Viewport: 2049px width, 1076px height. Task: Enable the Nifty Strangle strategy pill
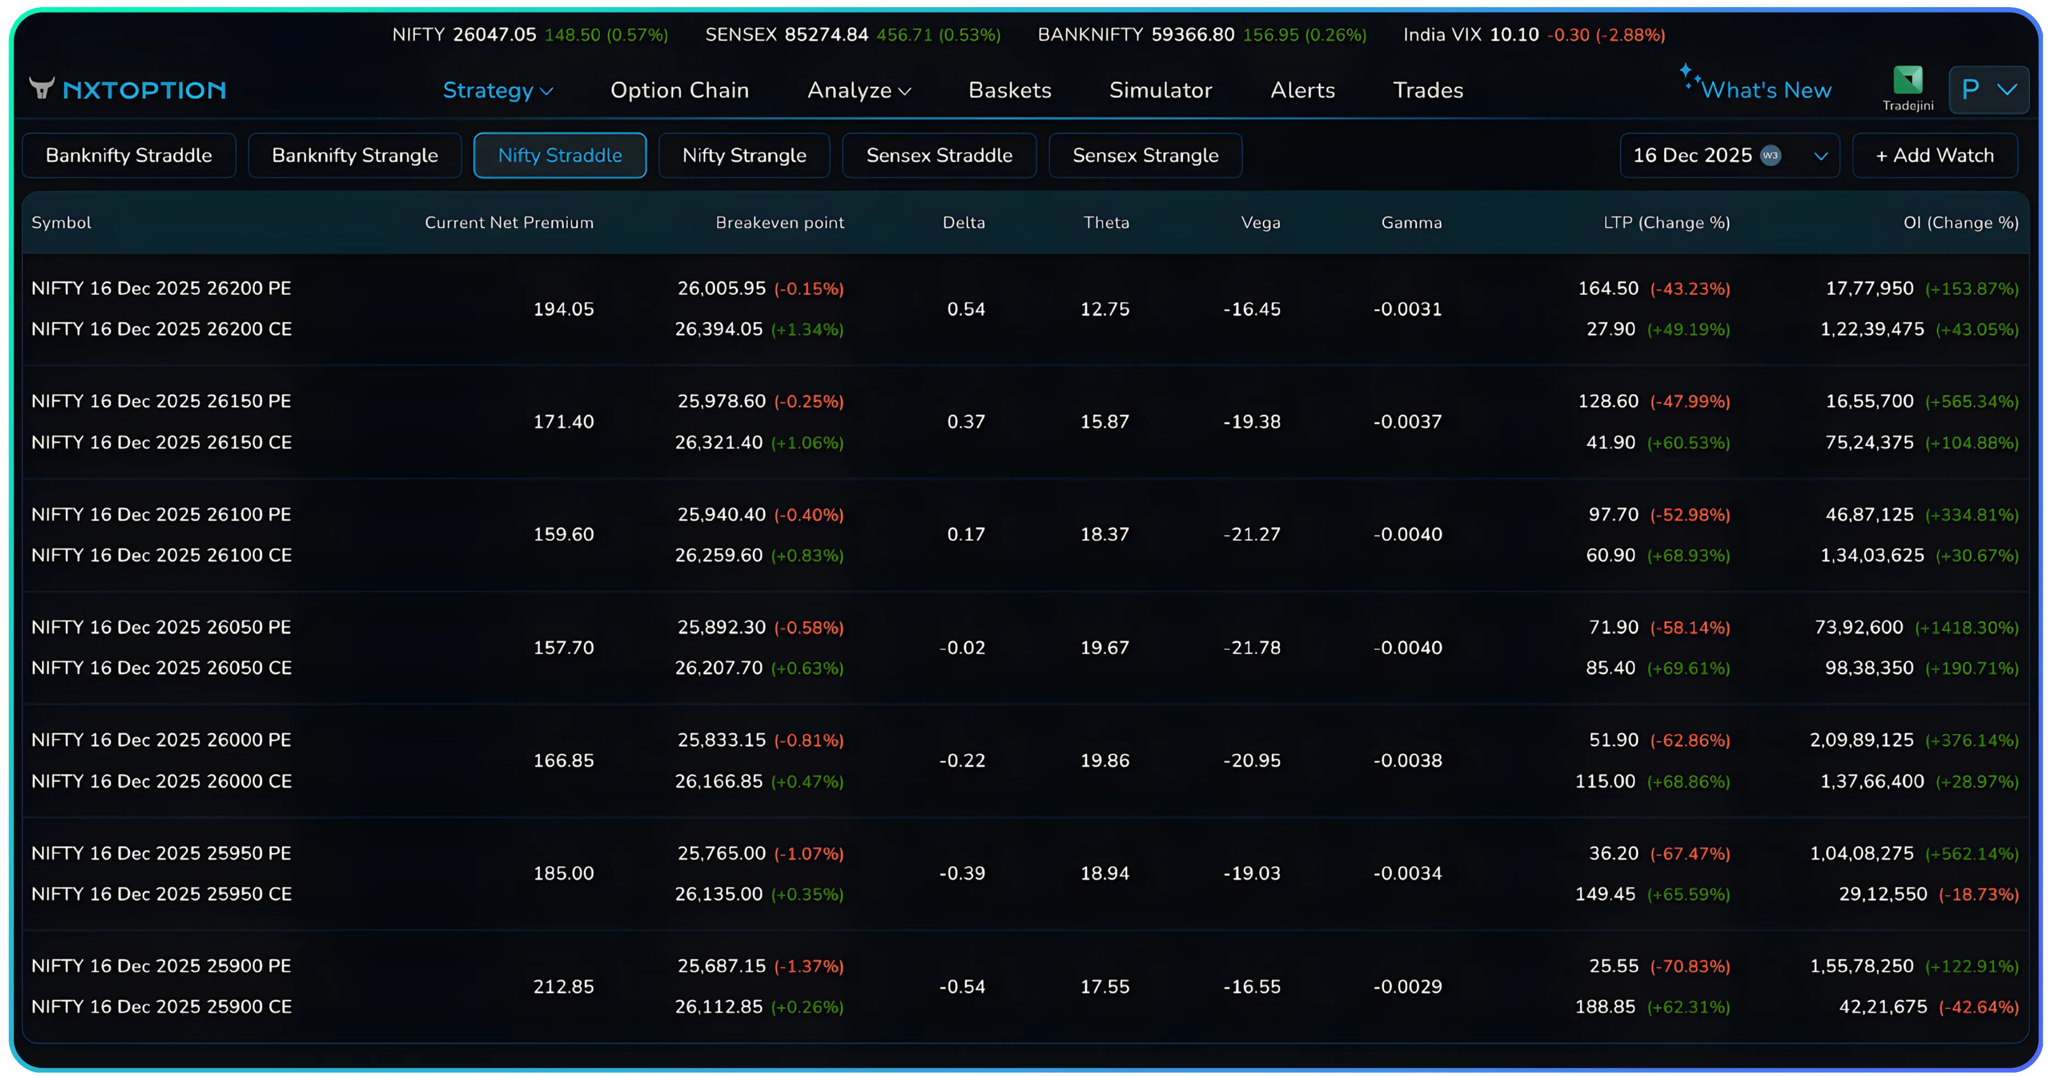(744, 155)
